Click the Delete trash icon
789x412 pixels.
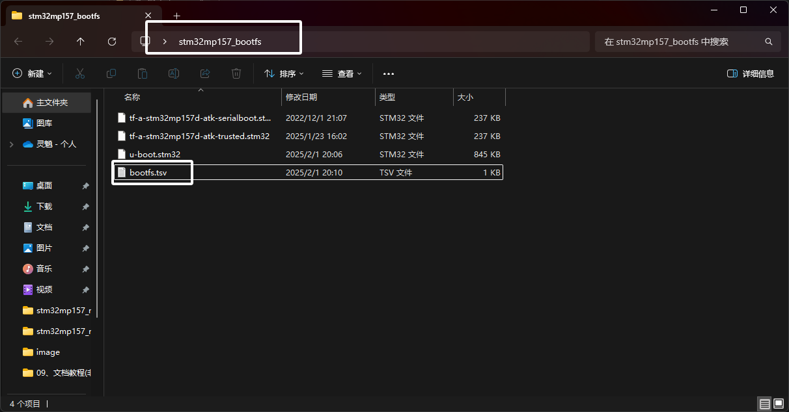[236, 73]
